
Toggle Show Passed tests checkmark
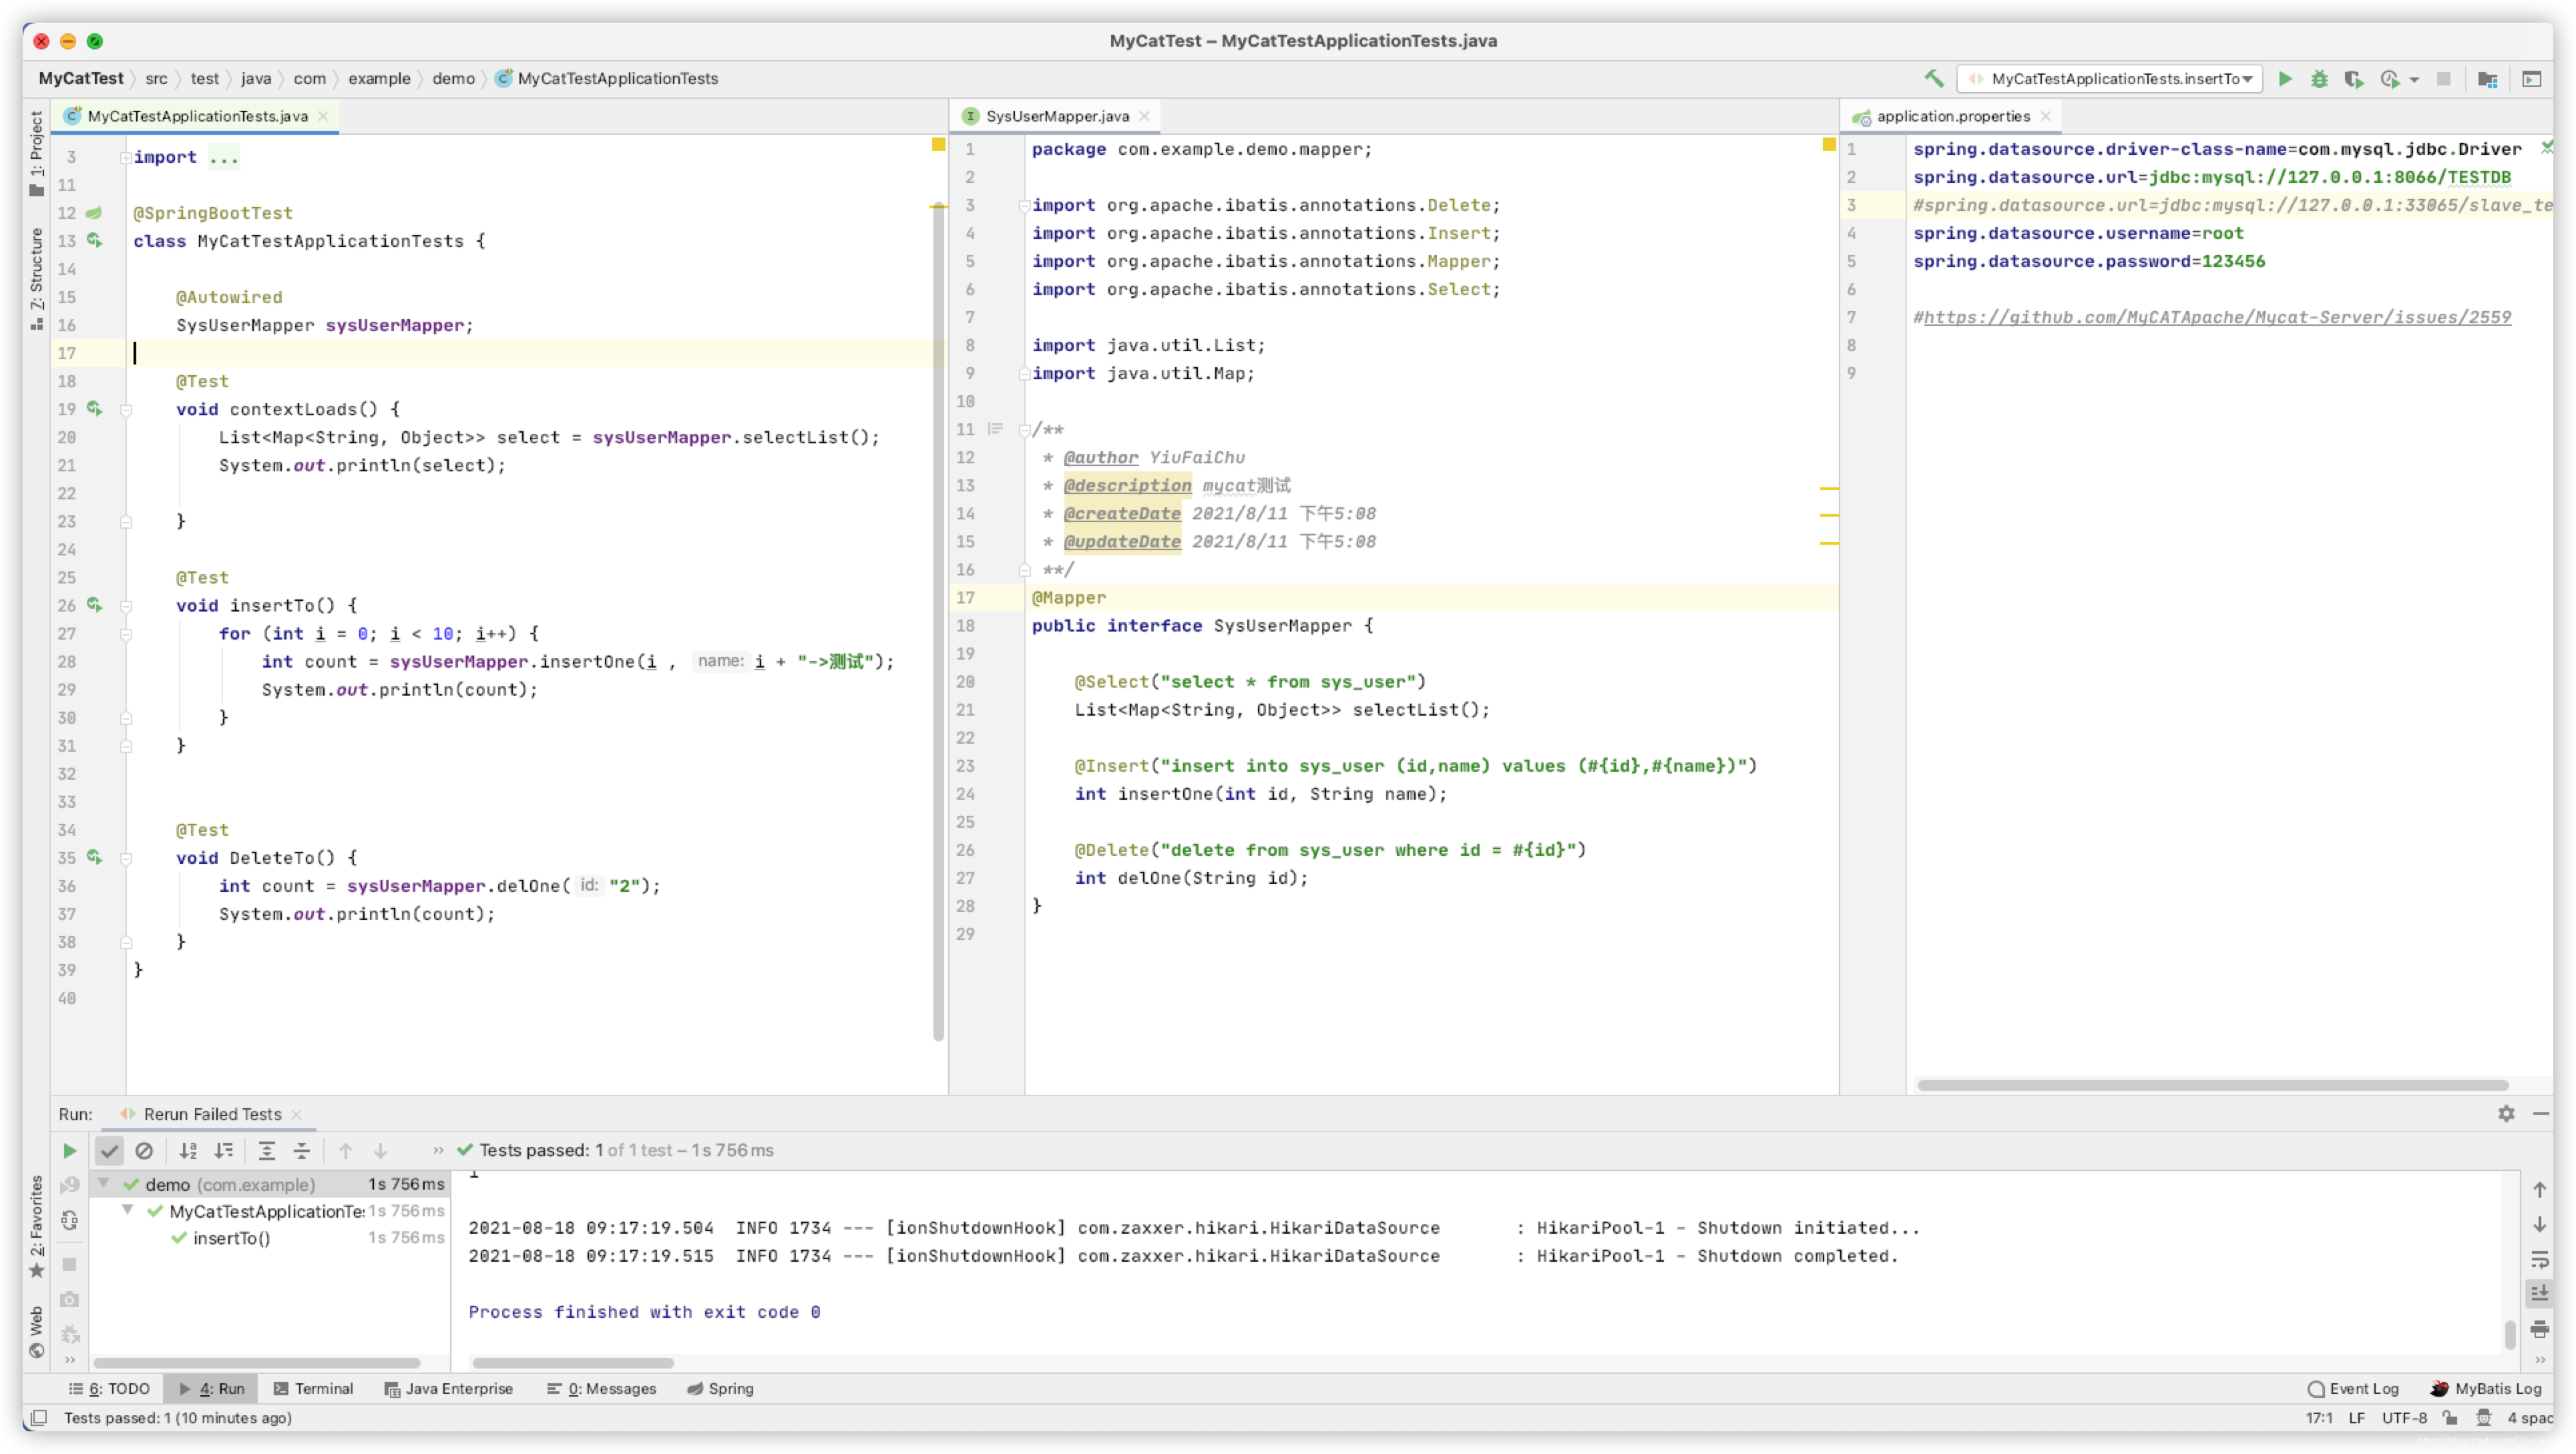tap(109, 1150)
